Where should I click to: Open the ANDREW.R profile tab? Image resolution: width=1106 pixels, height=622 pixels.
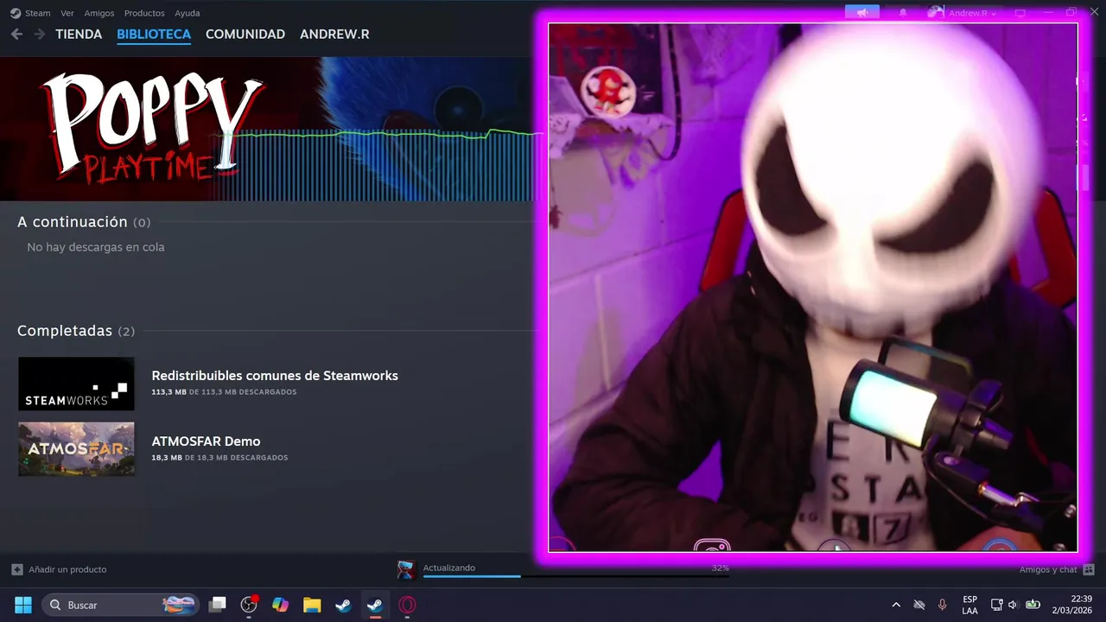334,35
